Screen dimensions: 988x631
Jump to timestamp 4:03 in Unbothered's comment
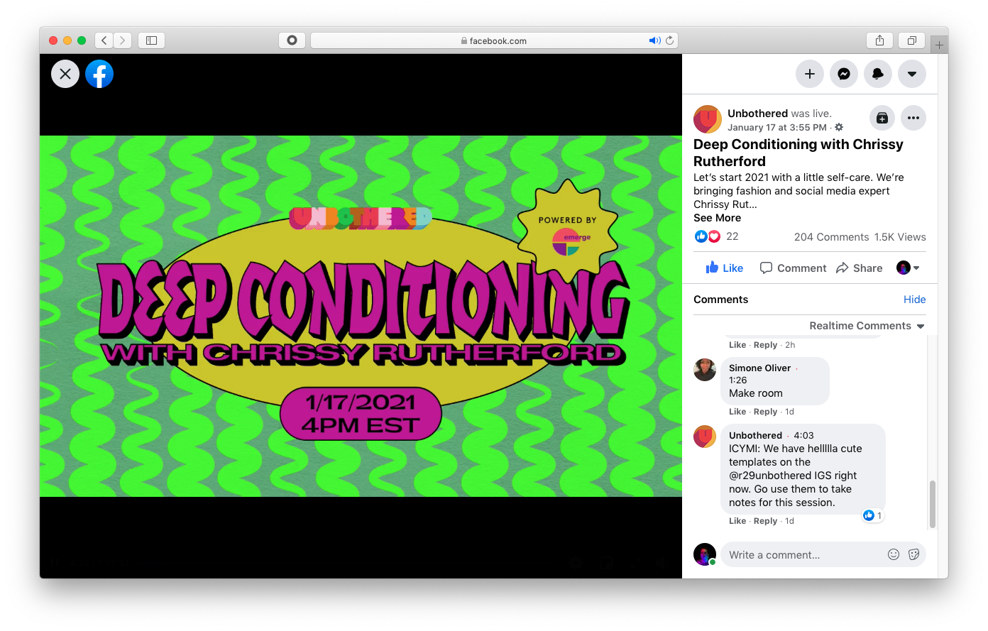click(x=803, y=436)
